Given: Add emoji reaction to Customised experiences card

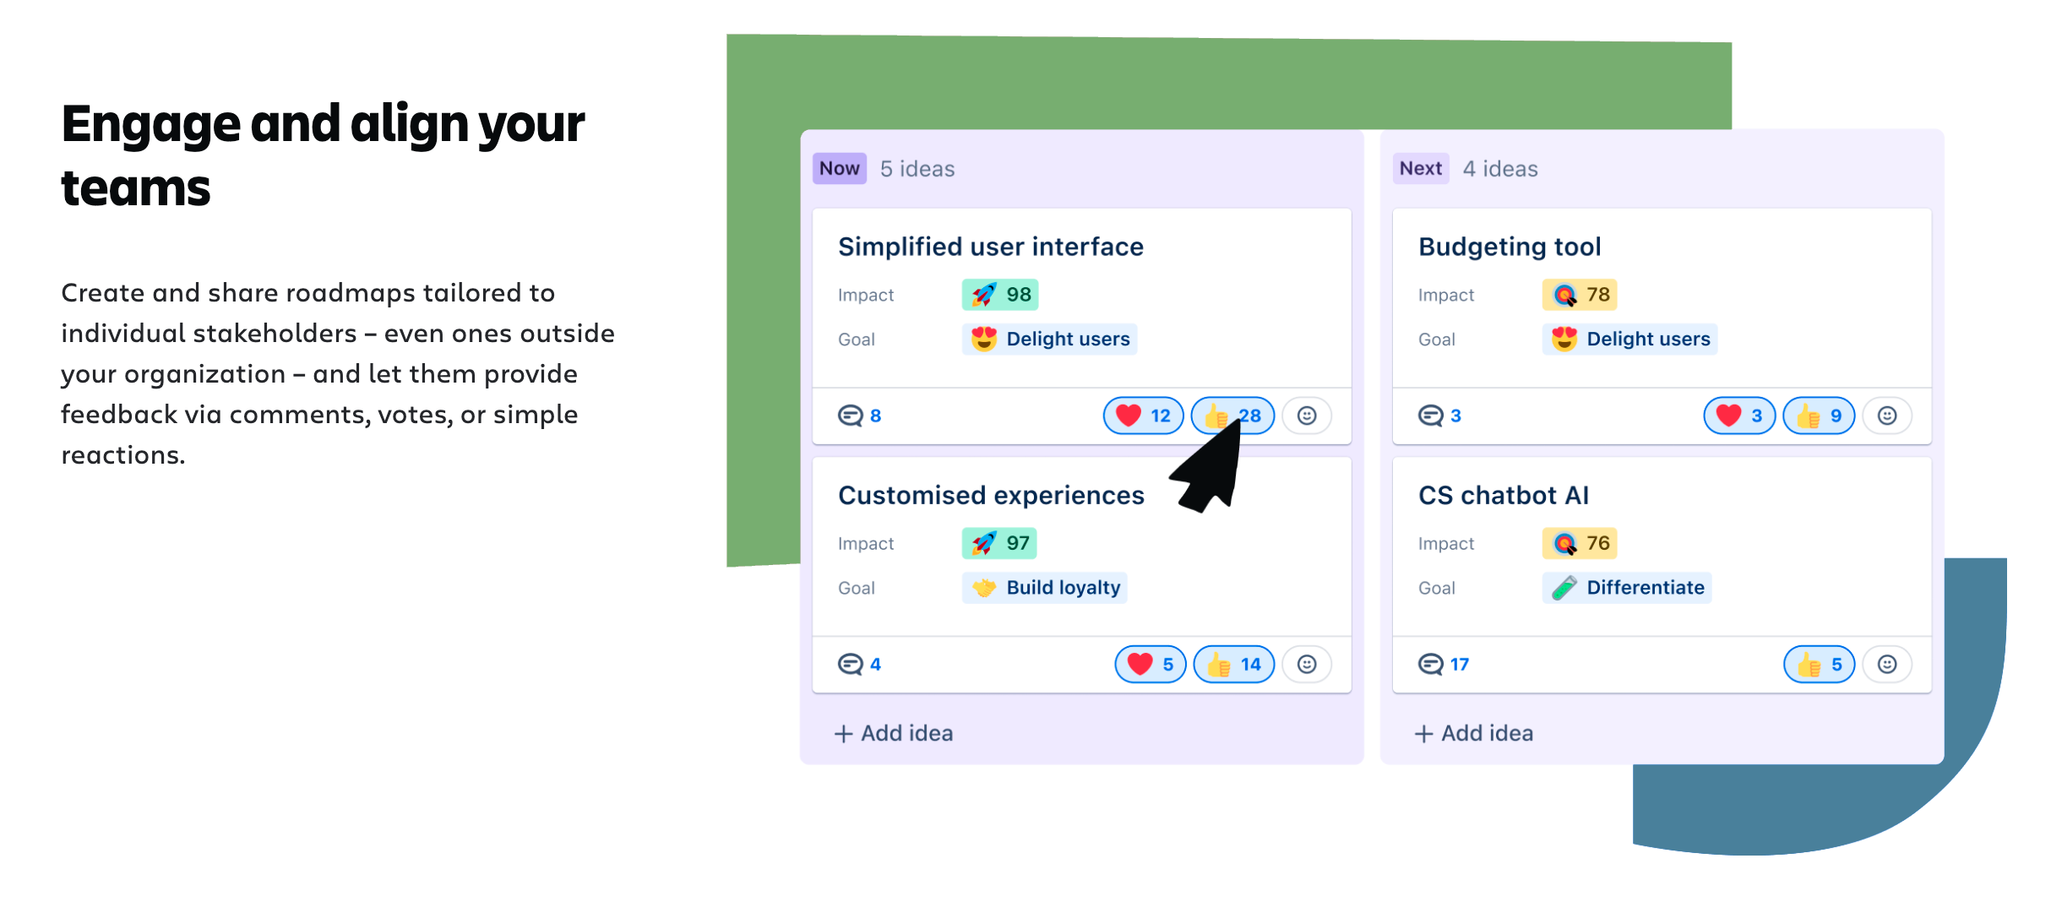Looking at the screenshot, I should tap(1307, 664).
